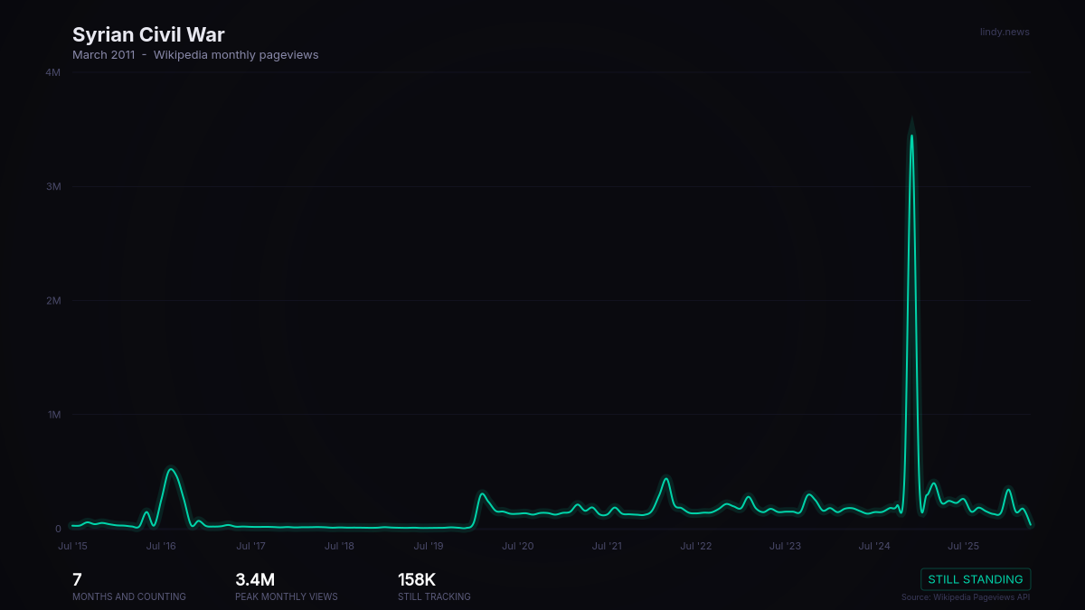Viewport: 1085px width, 610px height.
Task: Select the Jul '16 axis label
Action: [x=161, y=546]
